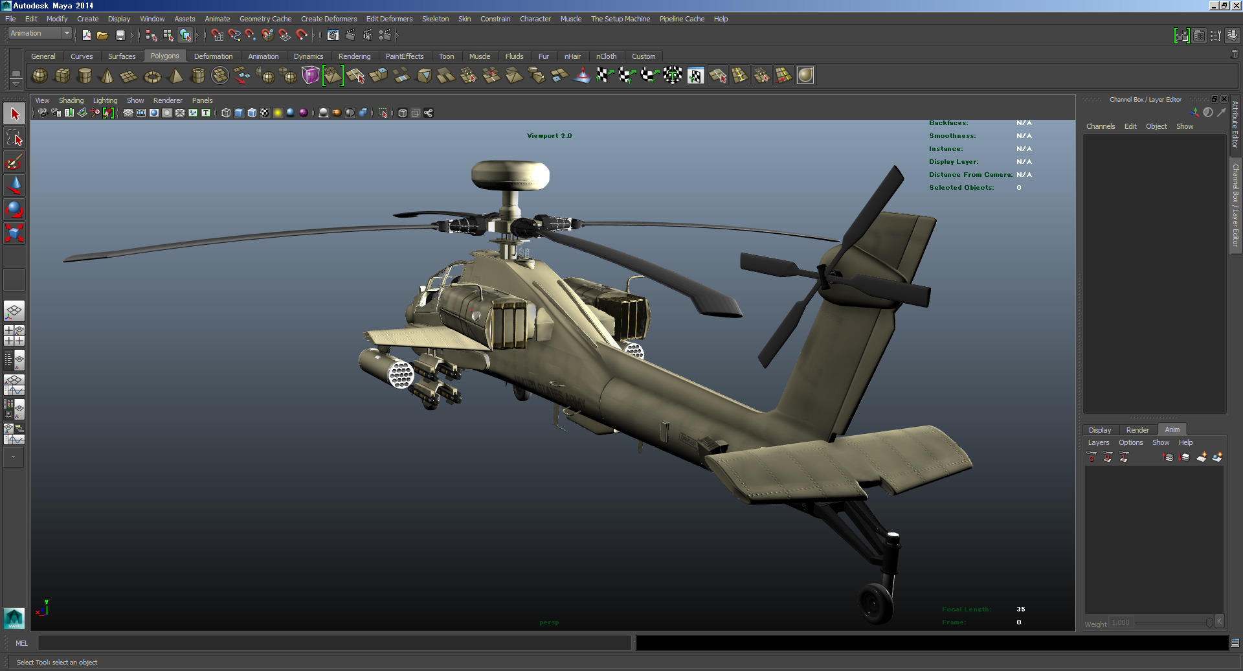The image size is (1243, 671).
Task: Toggle viewport grid display
Action: 128,113
